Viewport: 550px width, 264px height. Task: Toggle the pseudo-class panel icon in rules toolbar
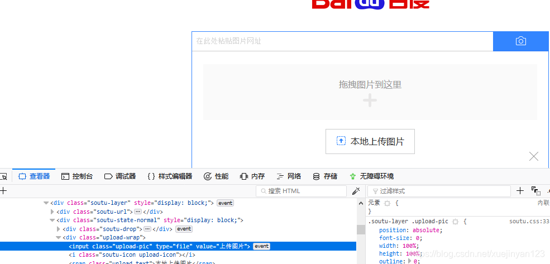(x=535, y=191)
